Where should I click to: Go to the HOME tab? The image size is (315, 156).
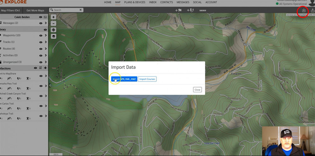pyautogui.click(x=108, y=3)
